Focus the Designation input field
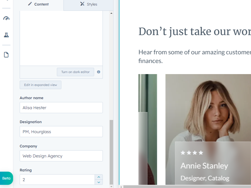Screen dimensions: 251x188 point(61,132)
